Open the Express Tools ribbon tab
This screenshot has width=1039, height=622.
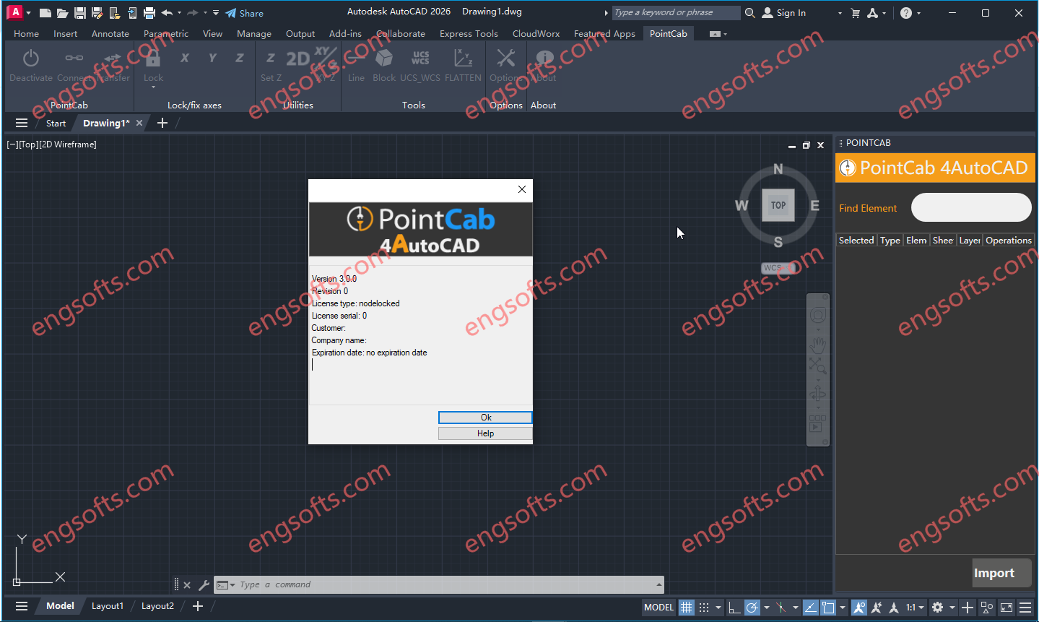coord(469,33)
